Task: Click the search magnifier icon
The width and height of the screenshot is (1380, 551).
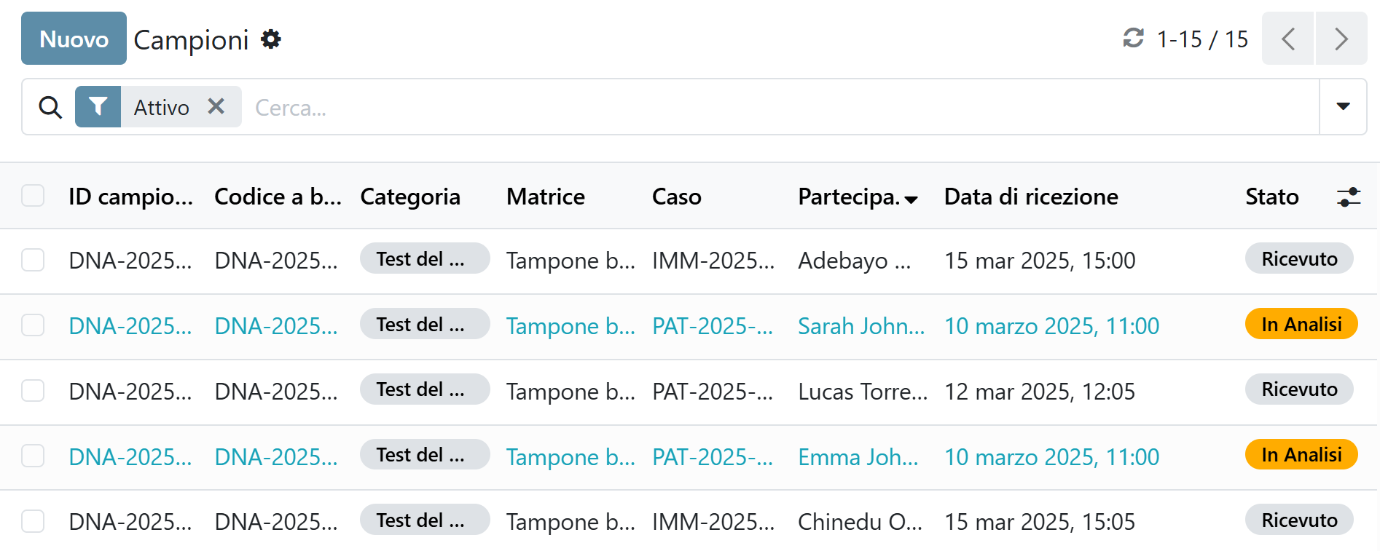Action: click(x=50, y=108)
